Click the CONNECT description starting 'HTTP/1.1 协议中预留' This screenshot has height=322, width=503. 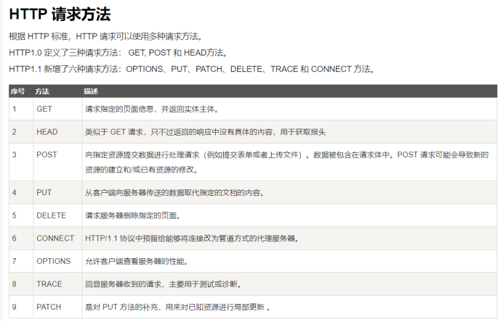coord(192,239)
